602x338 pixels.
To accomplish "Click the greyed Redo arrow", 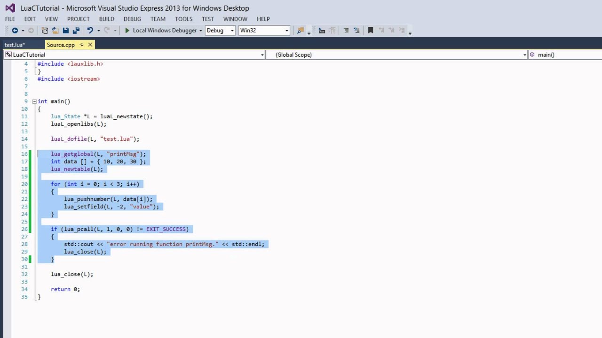I will [107, 31].
